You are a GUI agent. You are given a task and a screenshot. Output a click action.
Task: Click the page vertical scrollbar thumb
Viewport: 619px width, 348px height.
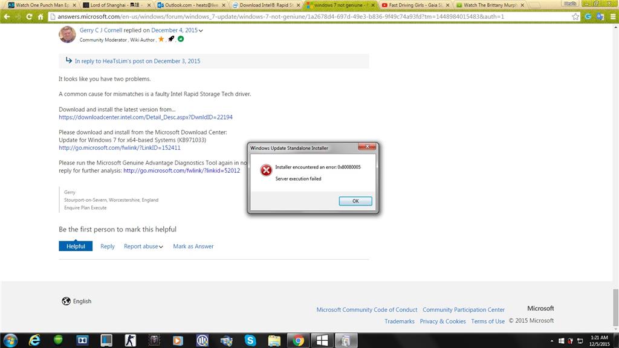[x=615, y=308]
